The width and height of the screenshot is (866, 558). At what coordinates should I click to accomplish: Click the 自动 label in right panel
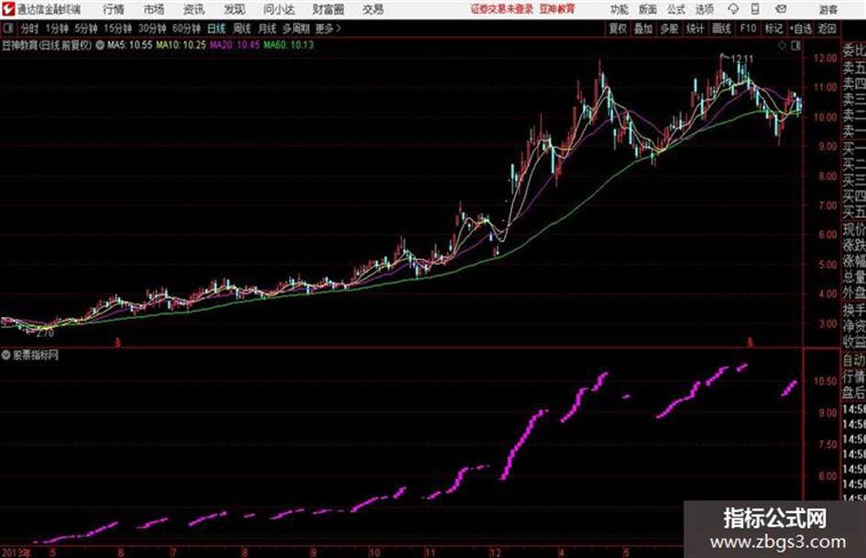pyautogui.click(x=854, y=361)
